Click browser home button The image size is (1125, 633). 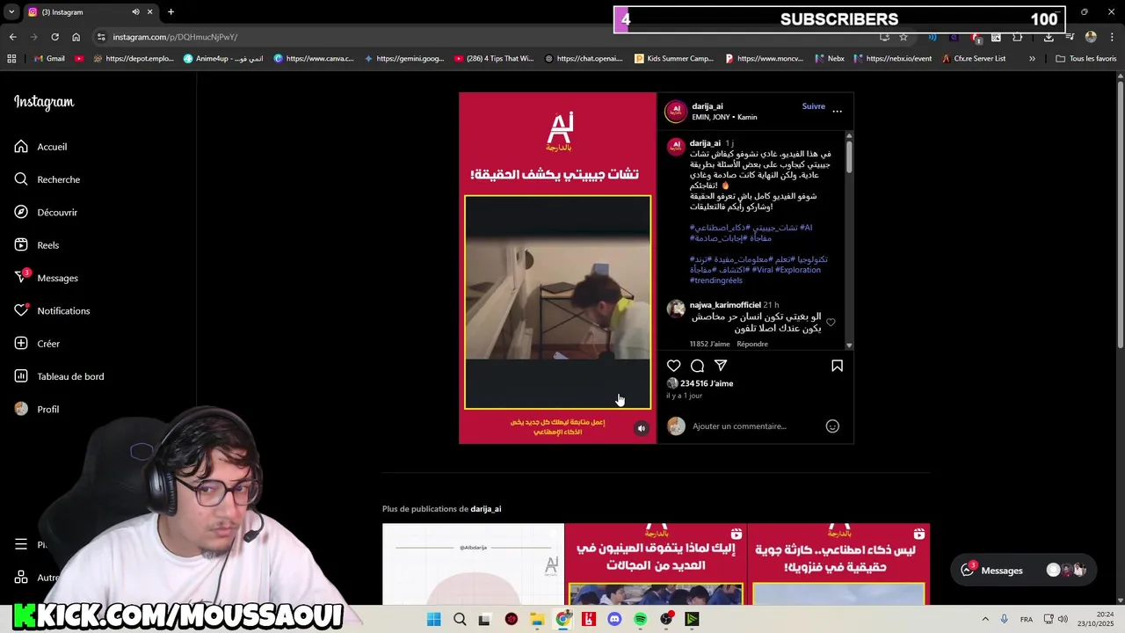click(x=76, y=37)
